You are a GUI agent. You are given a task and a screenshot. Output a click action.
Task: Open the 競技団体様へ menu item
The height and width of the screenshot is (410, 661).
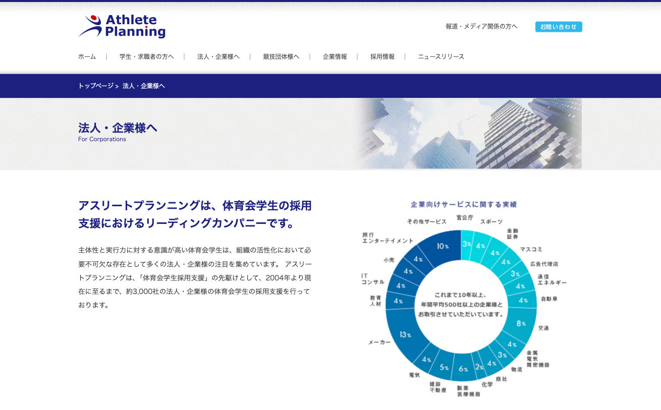[x=281, y=56]
